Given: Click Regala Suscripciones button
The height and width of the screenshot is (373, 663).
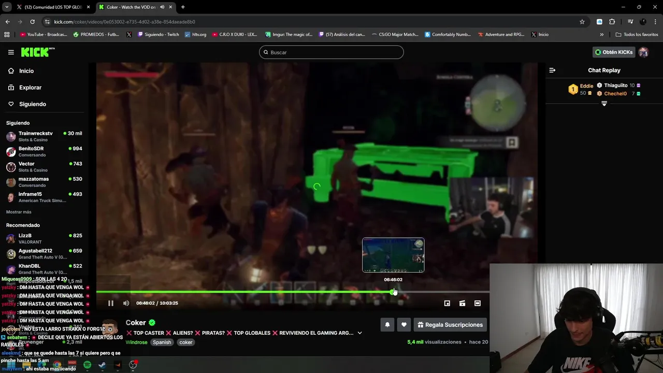Looking at the screenshot, I should tap(450, 325).
